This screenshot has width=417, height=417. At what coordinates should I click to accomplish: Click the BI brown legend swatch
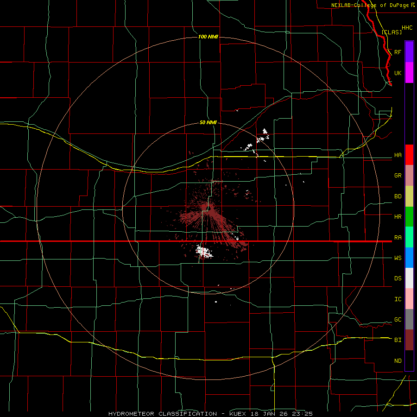pyautogui.click(x=409, y=340)
